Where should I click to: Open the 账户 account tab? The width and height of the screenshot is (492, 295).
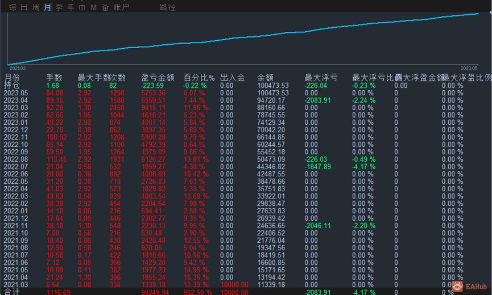click(x=121, y=7)
